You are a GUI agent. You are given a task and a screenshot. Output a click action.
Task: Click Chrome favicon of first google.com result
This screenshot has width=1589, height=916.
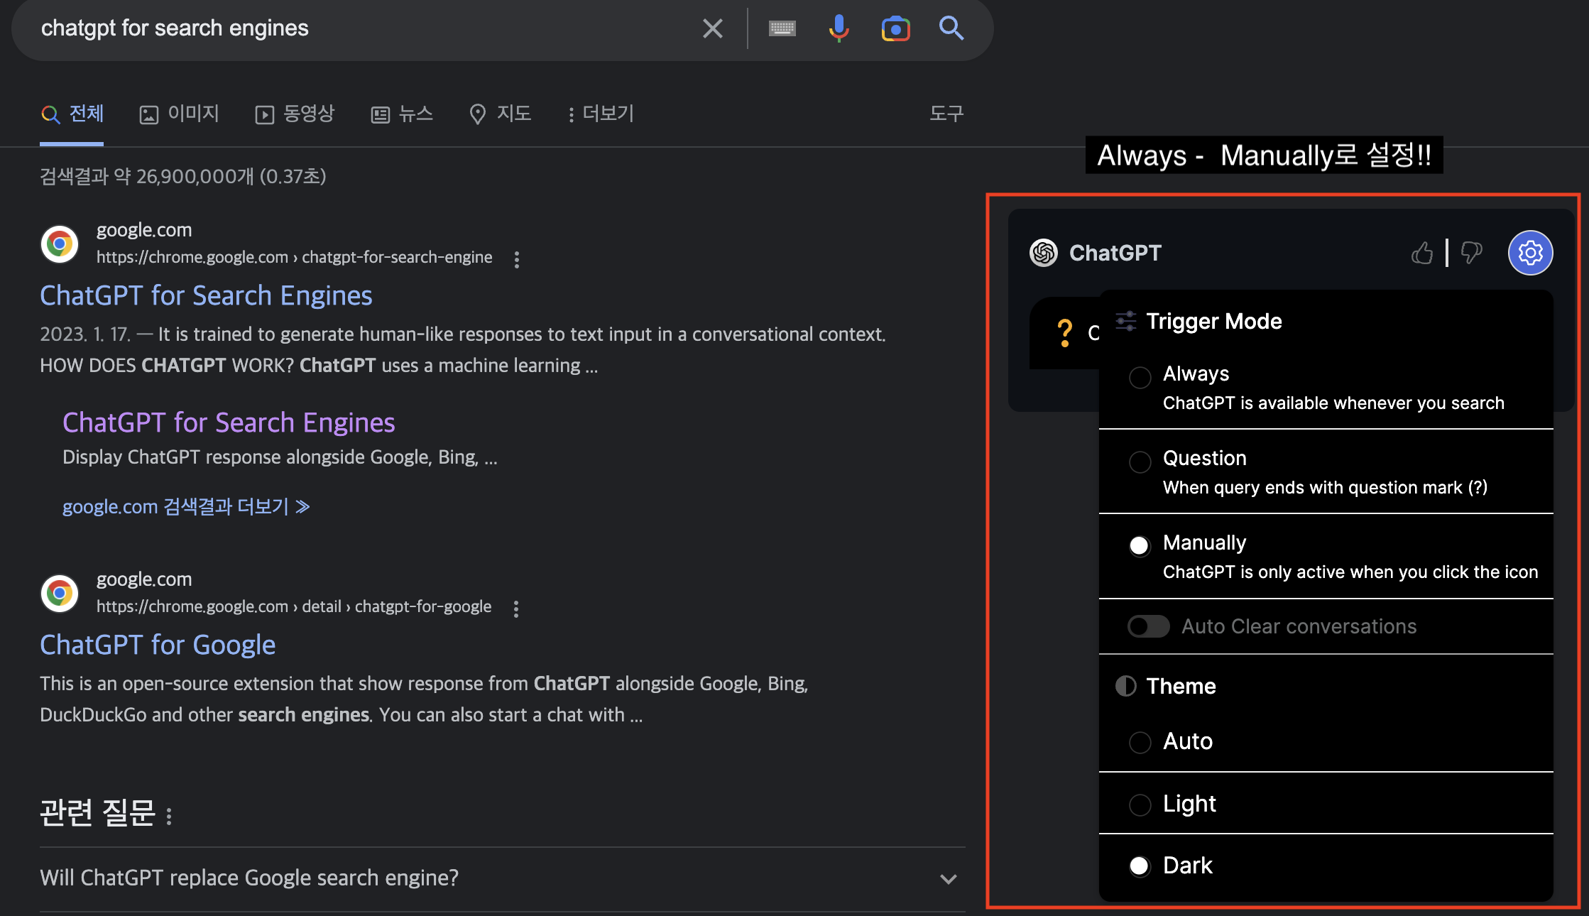60,244
